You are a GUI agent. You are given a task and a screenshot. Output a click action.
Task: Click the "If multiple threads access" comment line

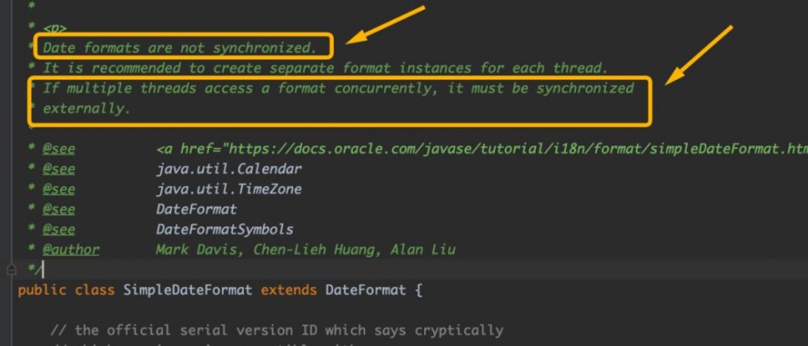pos(338,88)
